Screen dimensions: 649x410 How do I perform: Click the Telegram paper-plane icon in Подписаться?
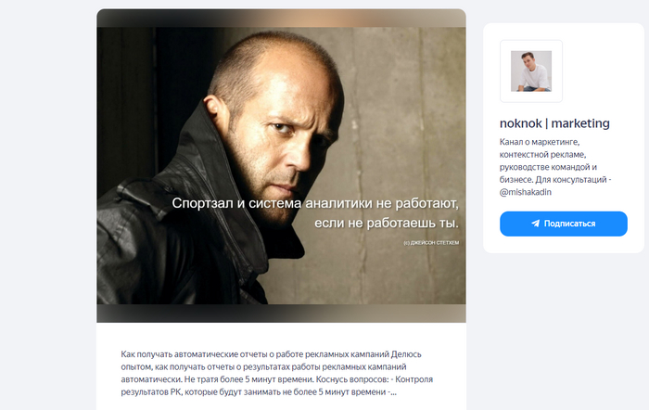(x=536, y=224)
